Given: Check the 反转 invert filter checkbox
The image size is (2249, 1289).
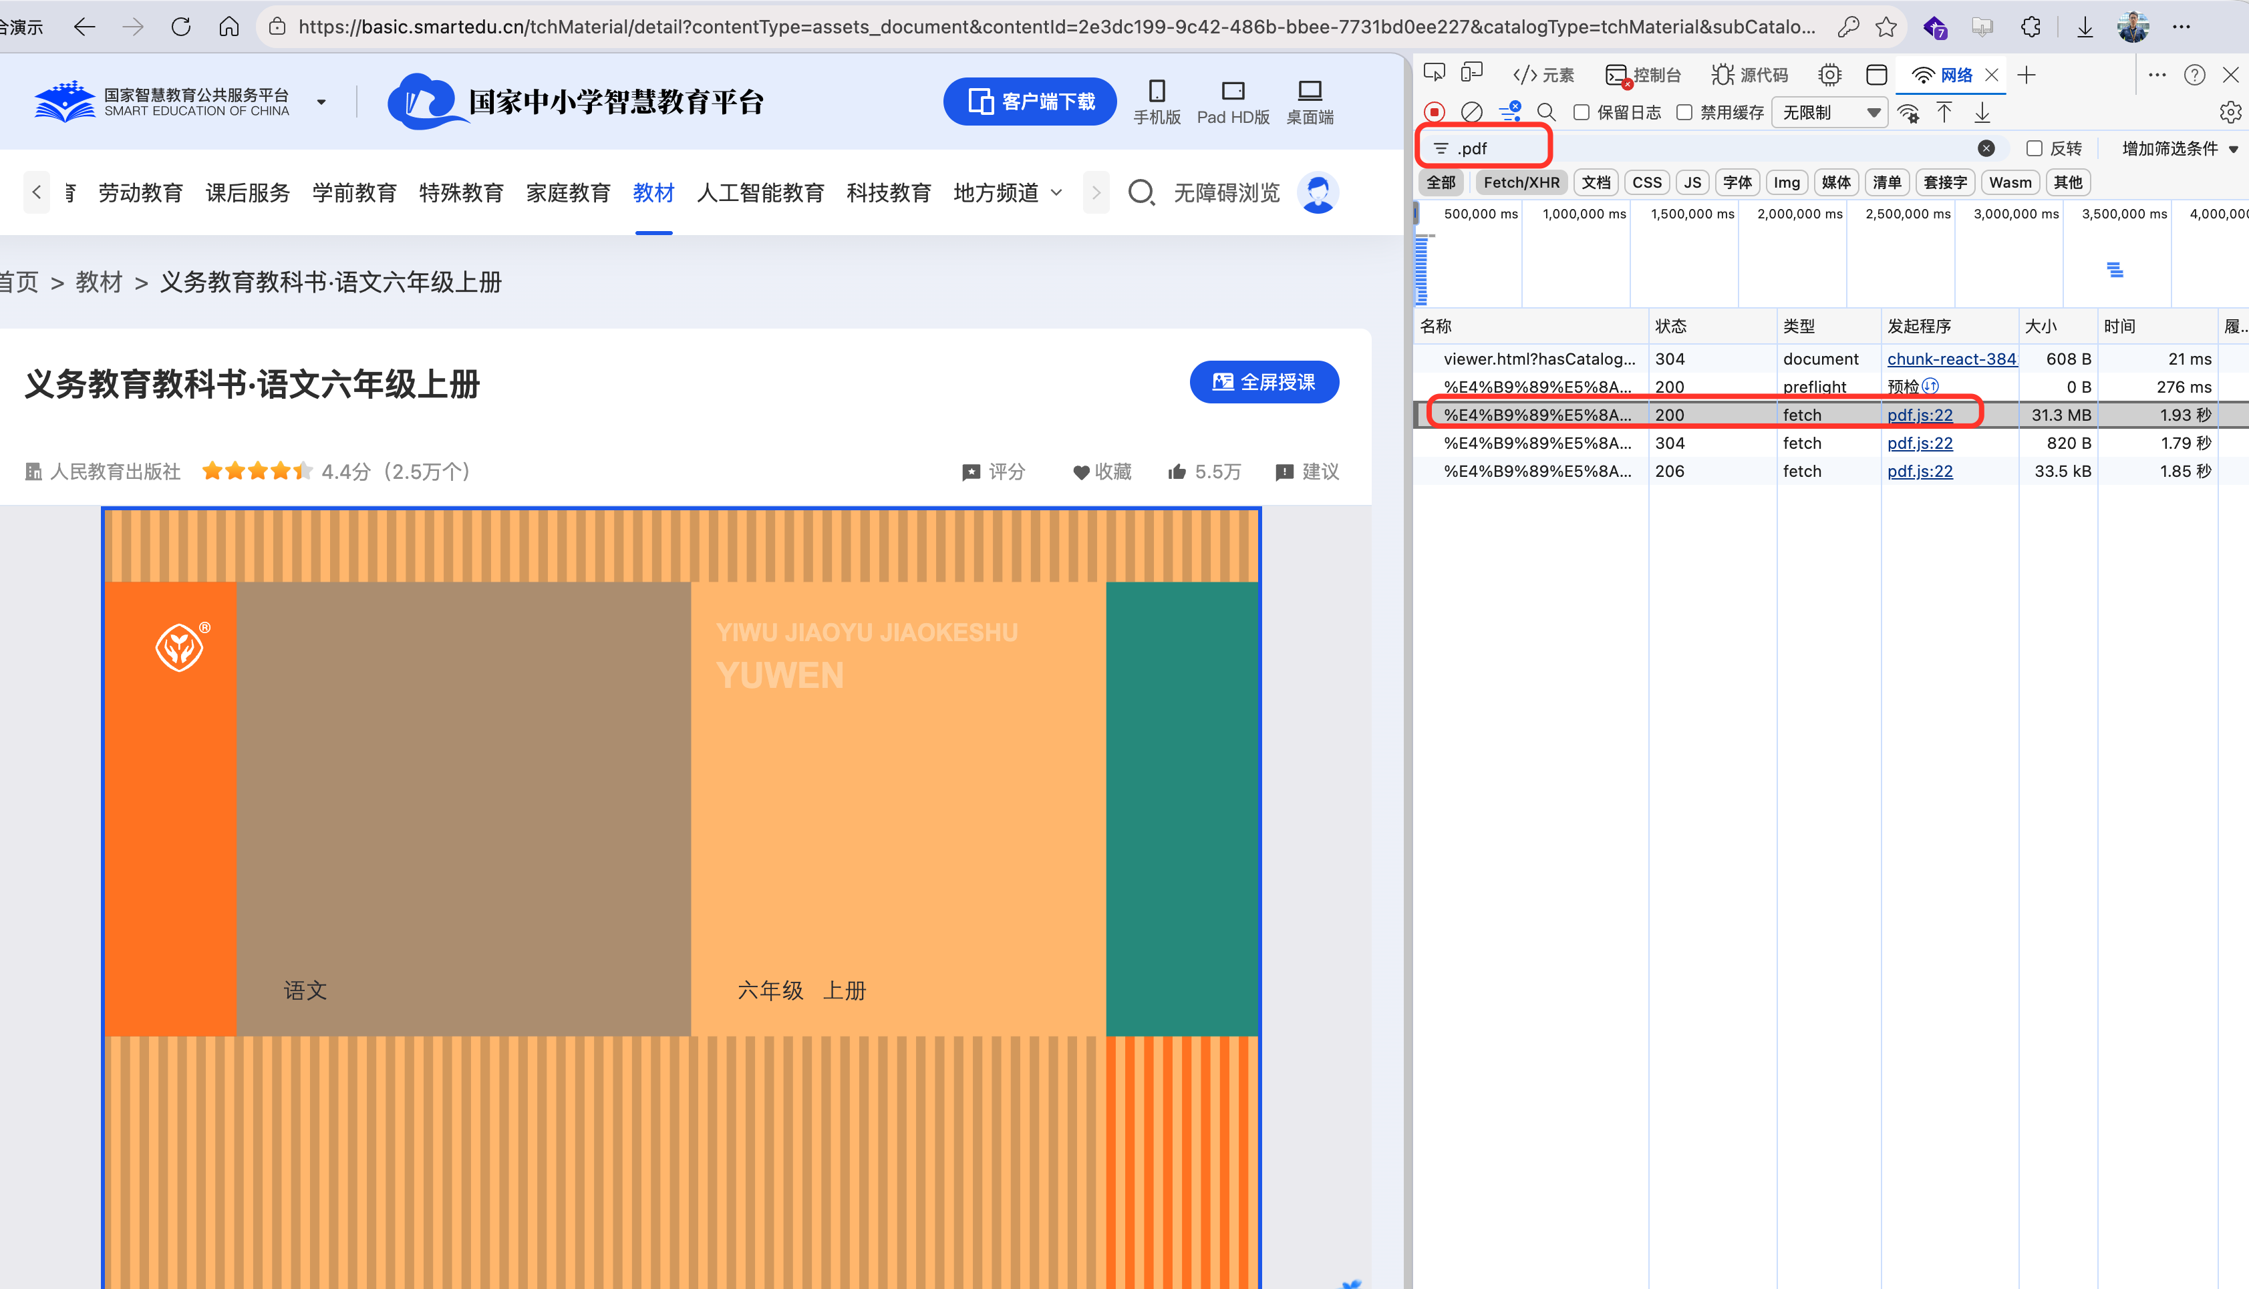Looking at the screenshot, I should (x=2035, y=149).
